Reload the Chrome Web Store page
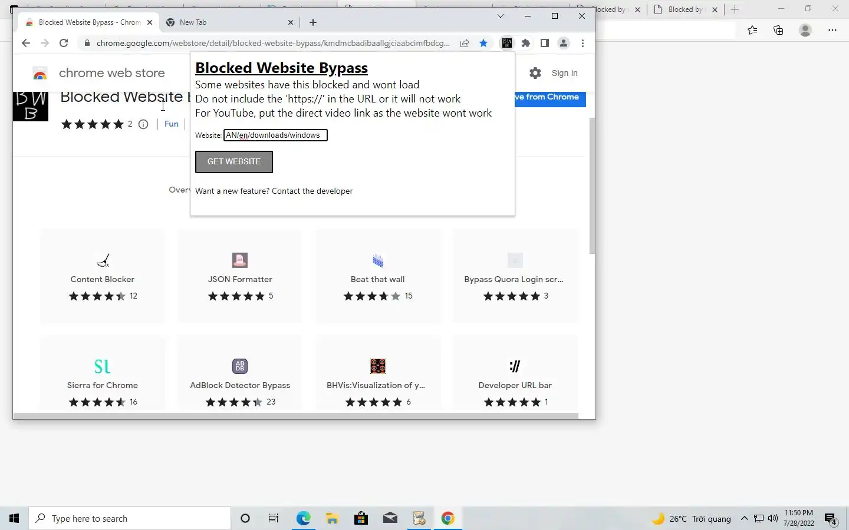 click(x=64, y=43)
